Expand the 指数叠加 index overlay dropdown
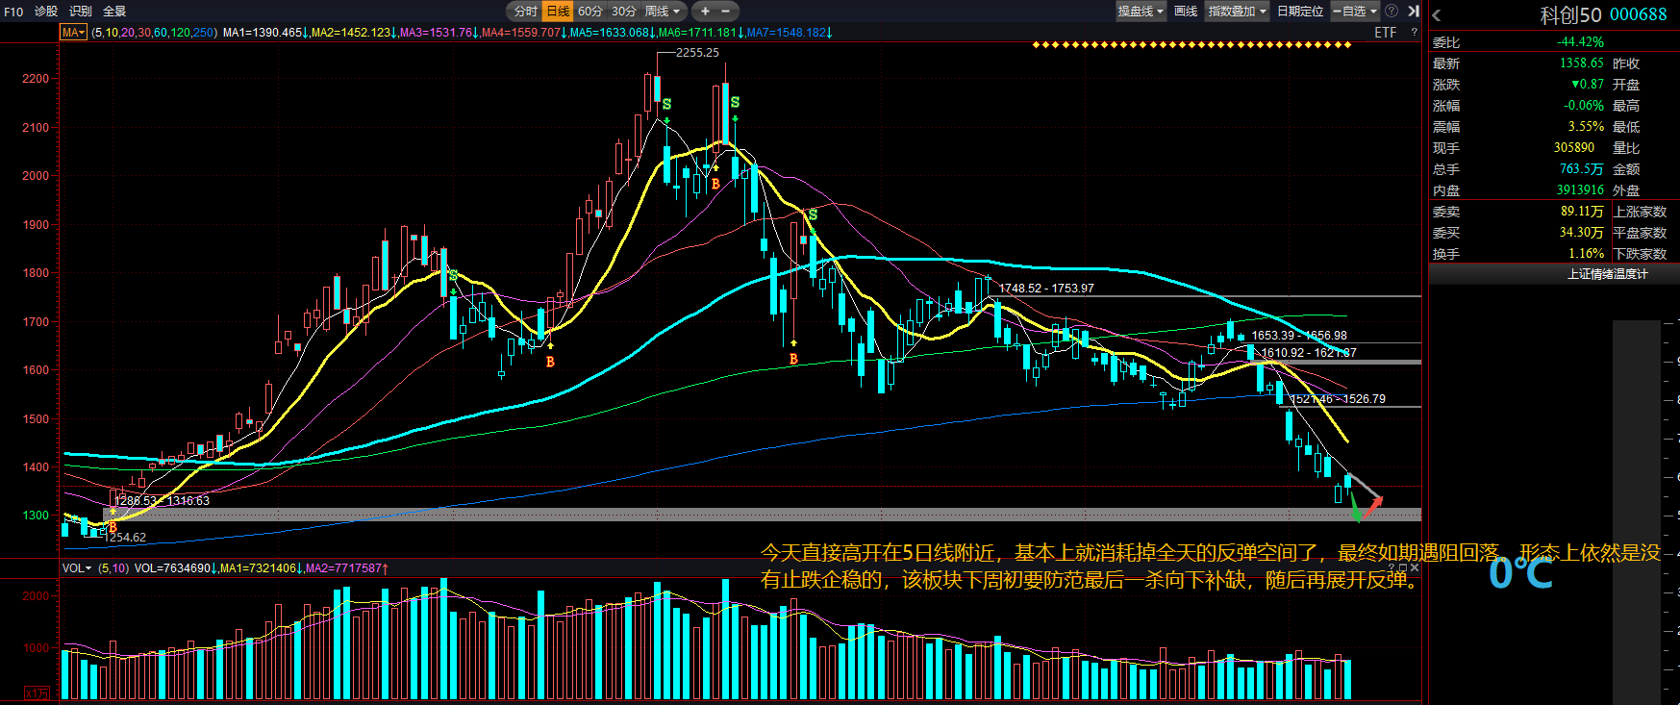The width and height of the screenshot is (1680, 705). (x=1238, y=12)
